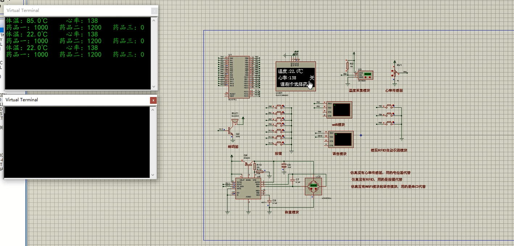
Task: Select the 语音模块 virtual terminal component
Action: coord(340,139)
